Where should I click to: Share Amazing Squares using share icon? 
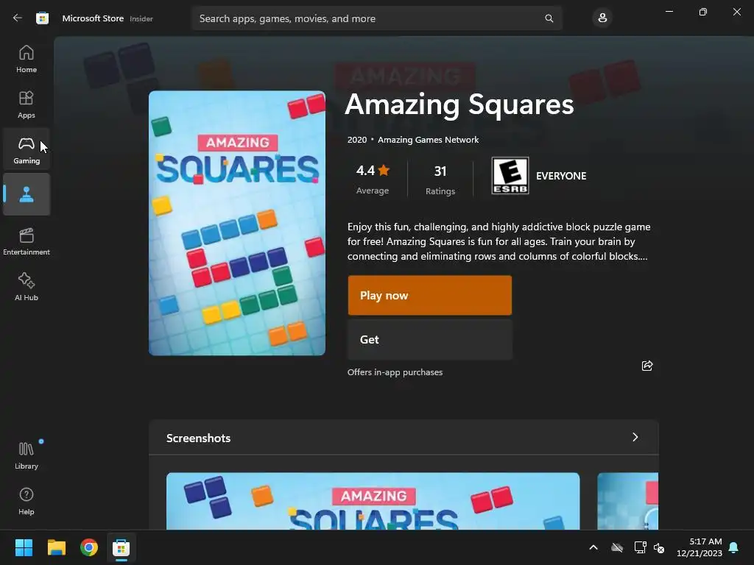click(x=647, y=366)
